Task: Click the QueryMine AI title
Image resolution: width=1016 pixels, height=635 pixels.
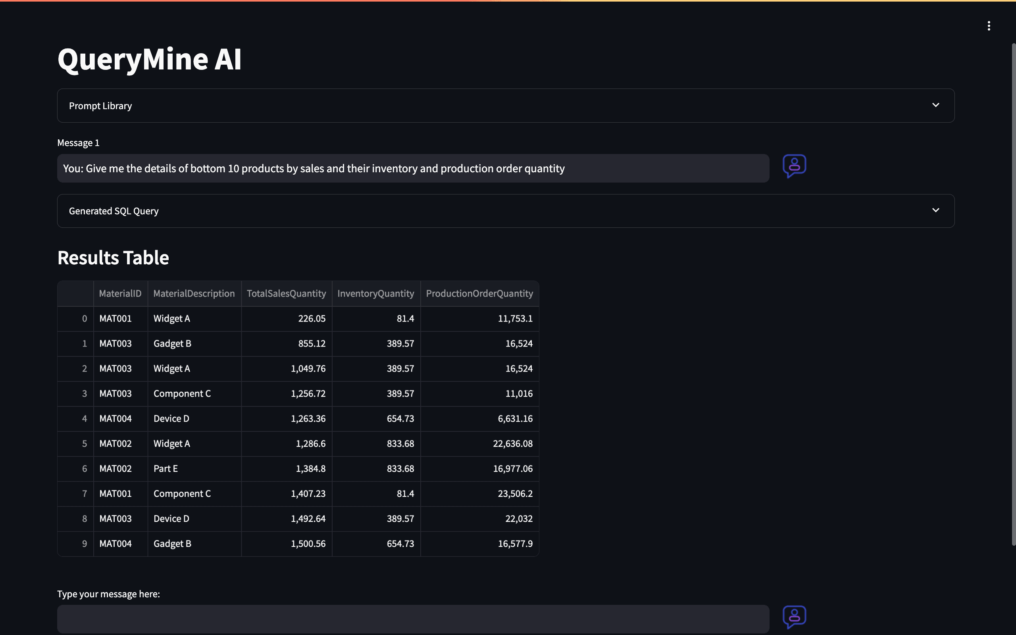Action: point(150,59)
